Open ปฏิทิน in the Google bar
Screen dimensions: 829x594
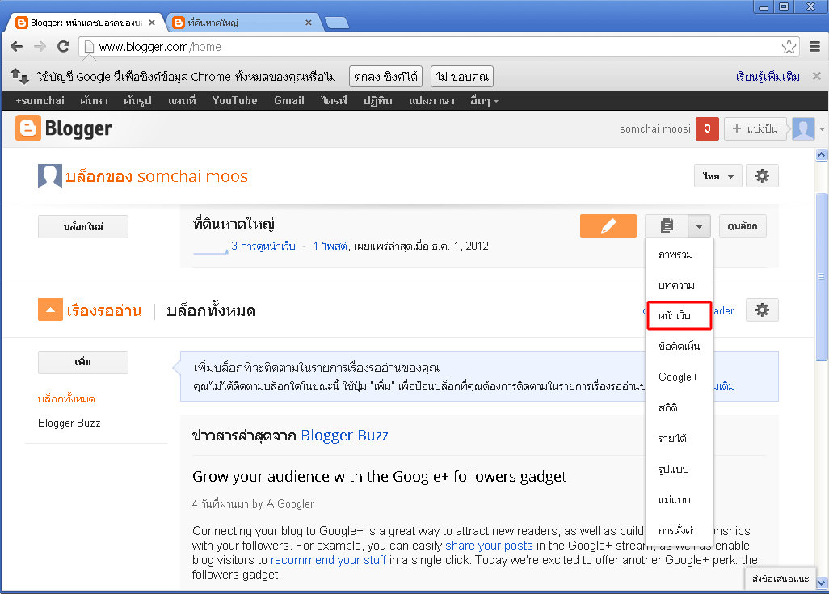[377, 100]
